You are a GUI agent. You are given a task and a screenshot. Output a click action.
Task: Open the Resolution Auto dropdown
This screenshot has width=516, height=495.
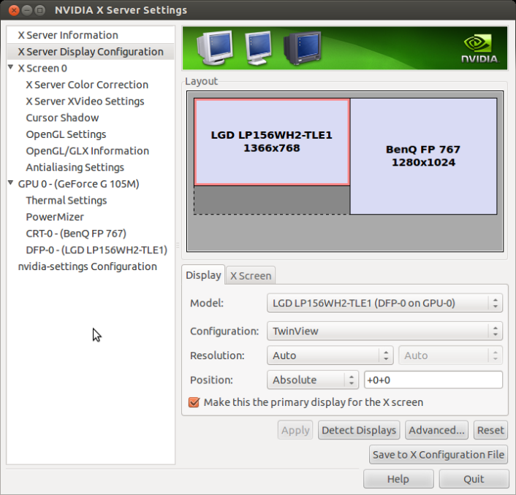click(x=330, y=356)
